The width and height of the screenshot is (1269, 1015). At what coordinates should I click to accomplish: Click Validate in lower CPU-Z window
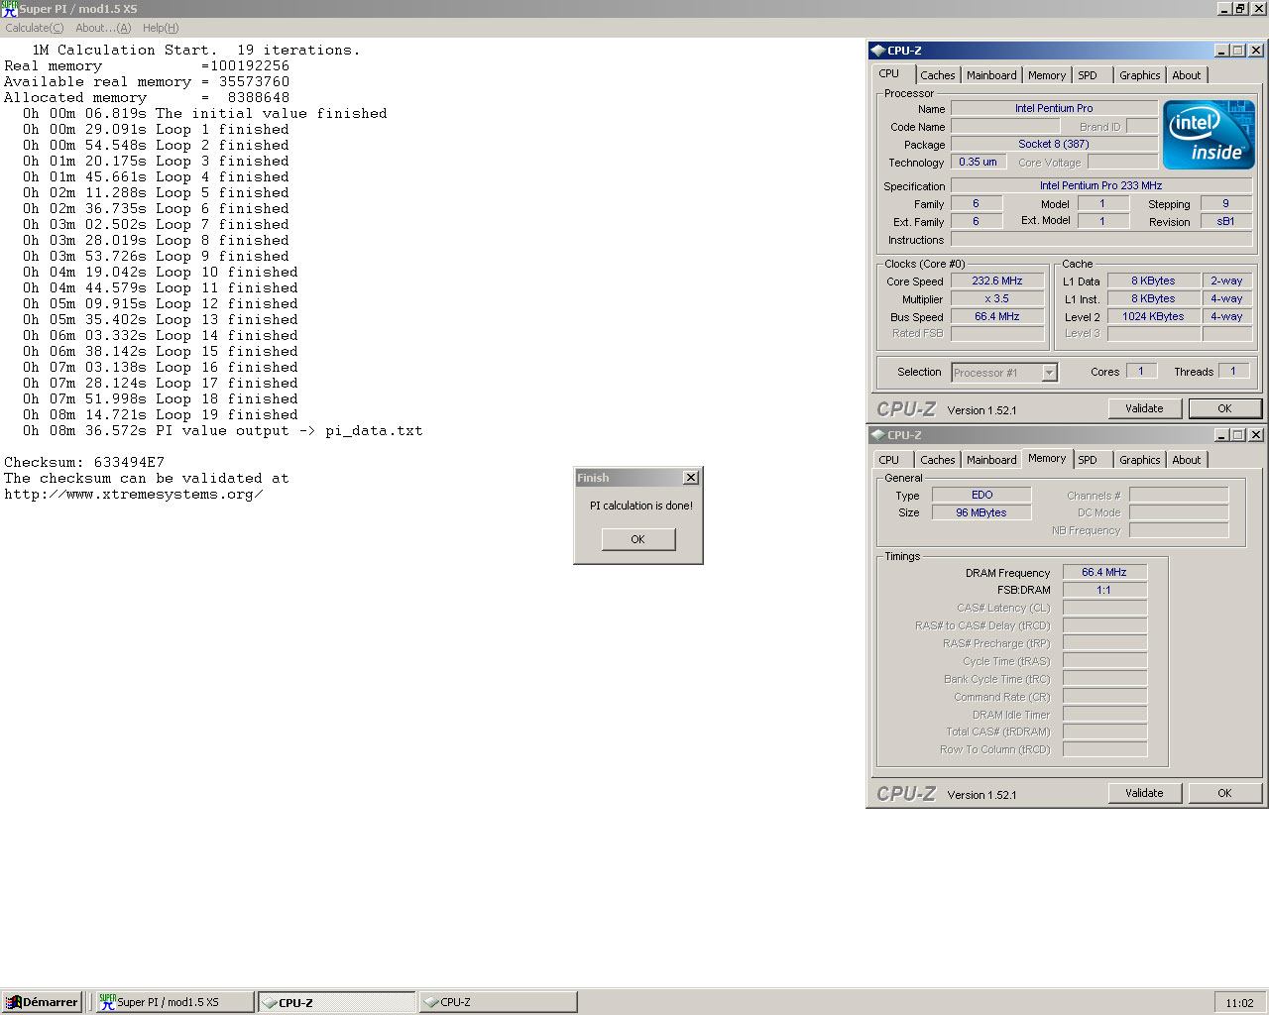pyautogui.click(x=1144, y=793)
